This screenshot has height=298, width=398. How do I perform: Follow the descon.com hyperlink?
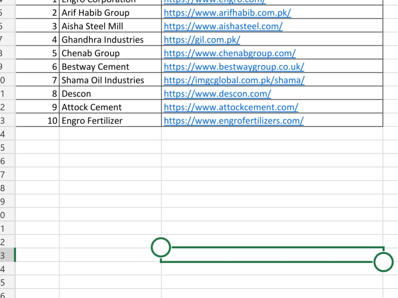tap(217, 94)
